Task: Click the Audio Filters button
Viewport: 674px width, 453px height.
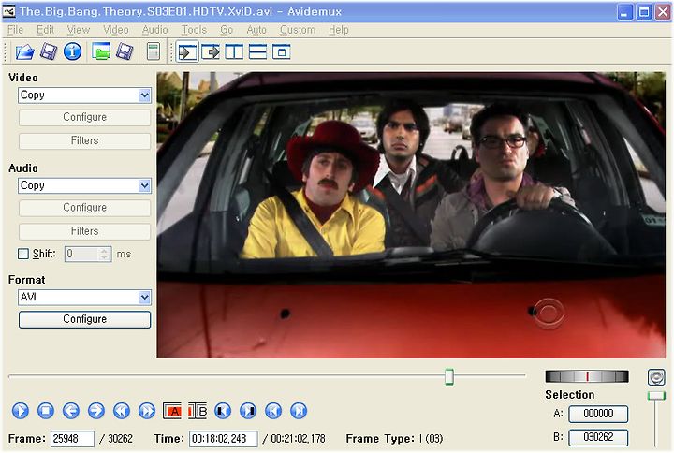Action: tap(84, 231)
